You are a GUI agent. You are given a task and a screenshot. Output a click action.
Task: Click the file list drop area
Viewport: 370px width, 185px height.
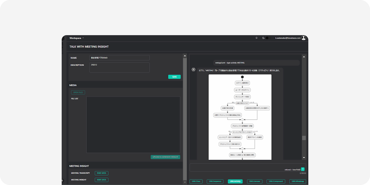tap(133, 125)
